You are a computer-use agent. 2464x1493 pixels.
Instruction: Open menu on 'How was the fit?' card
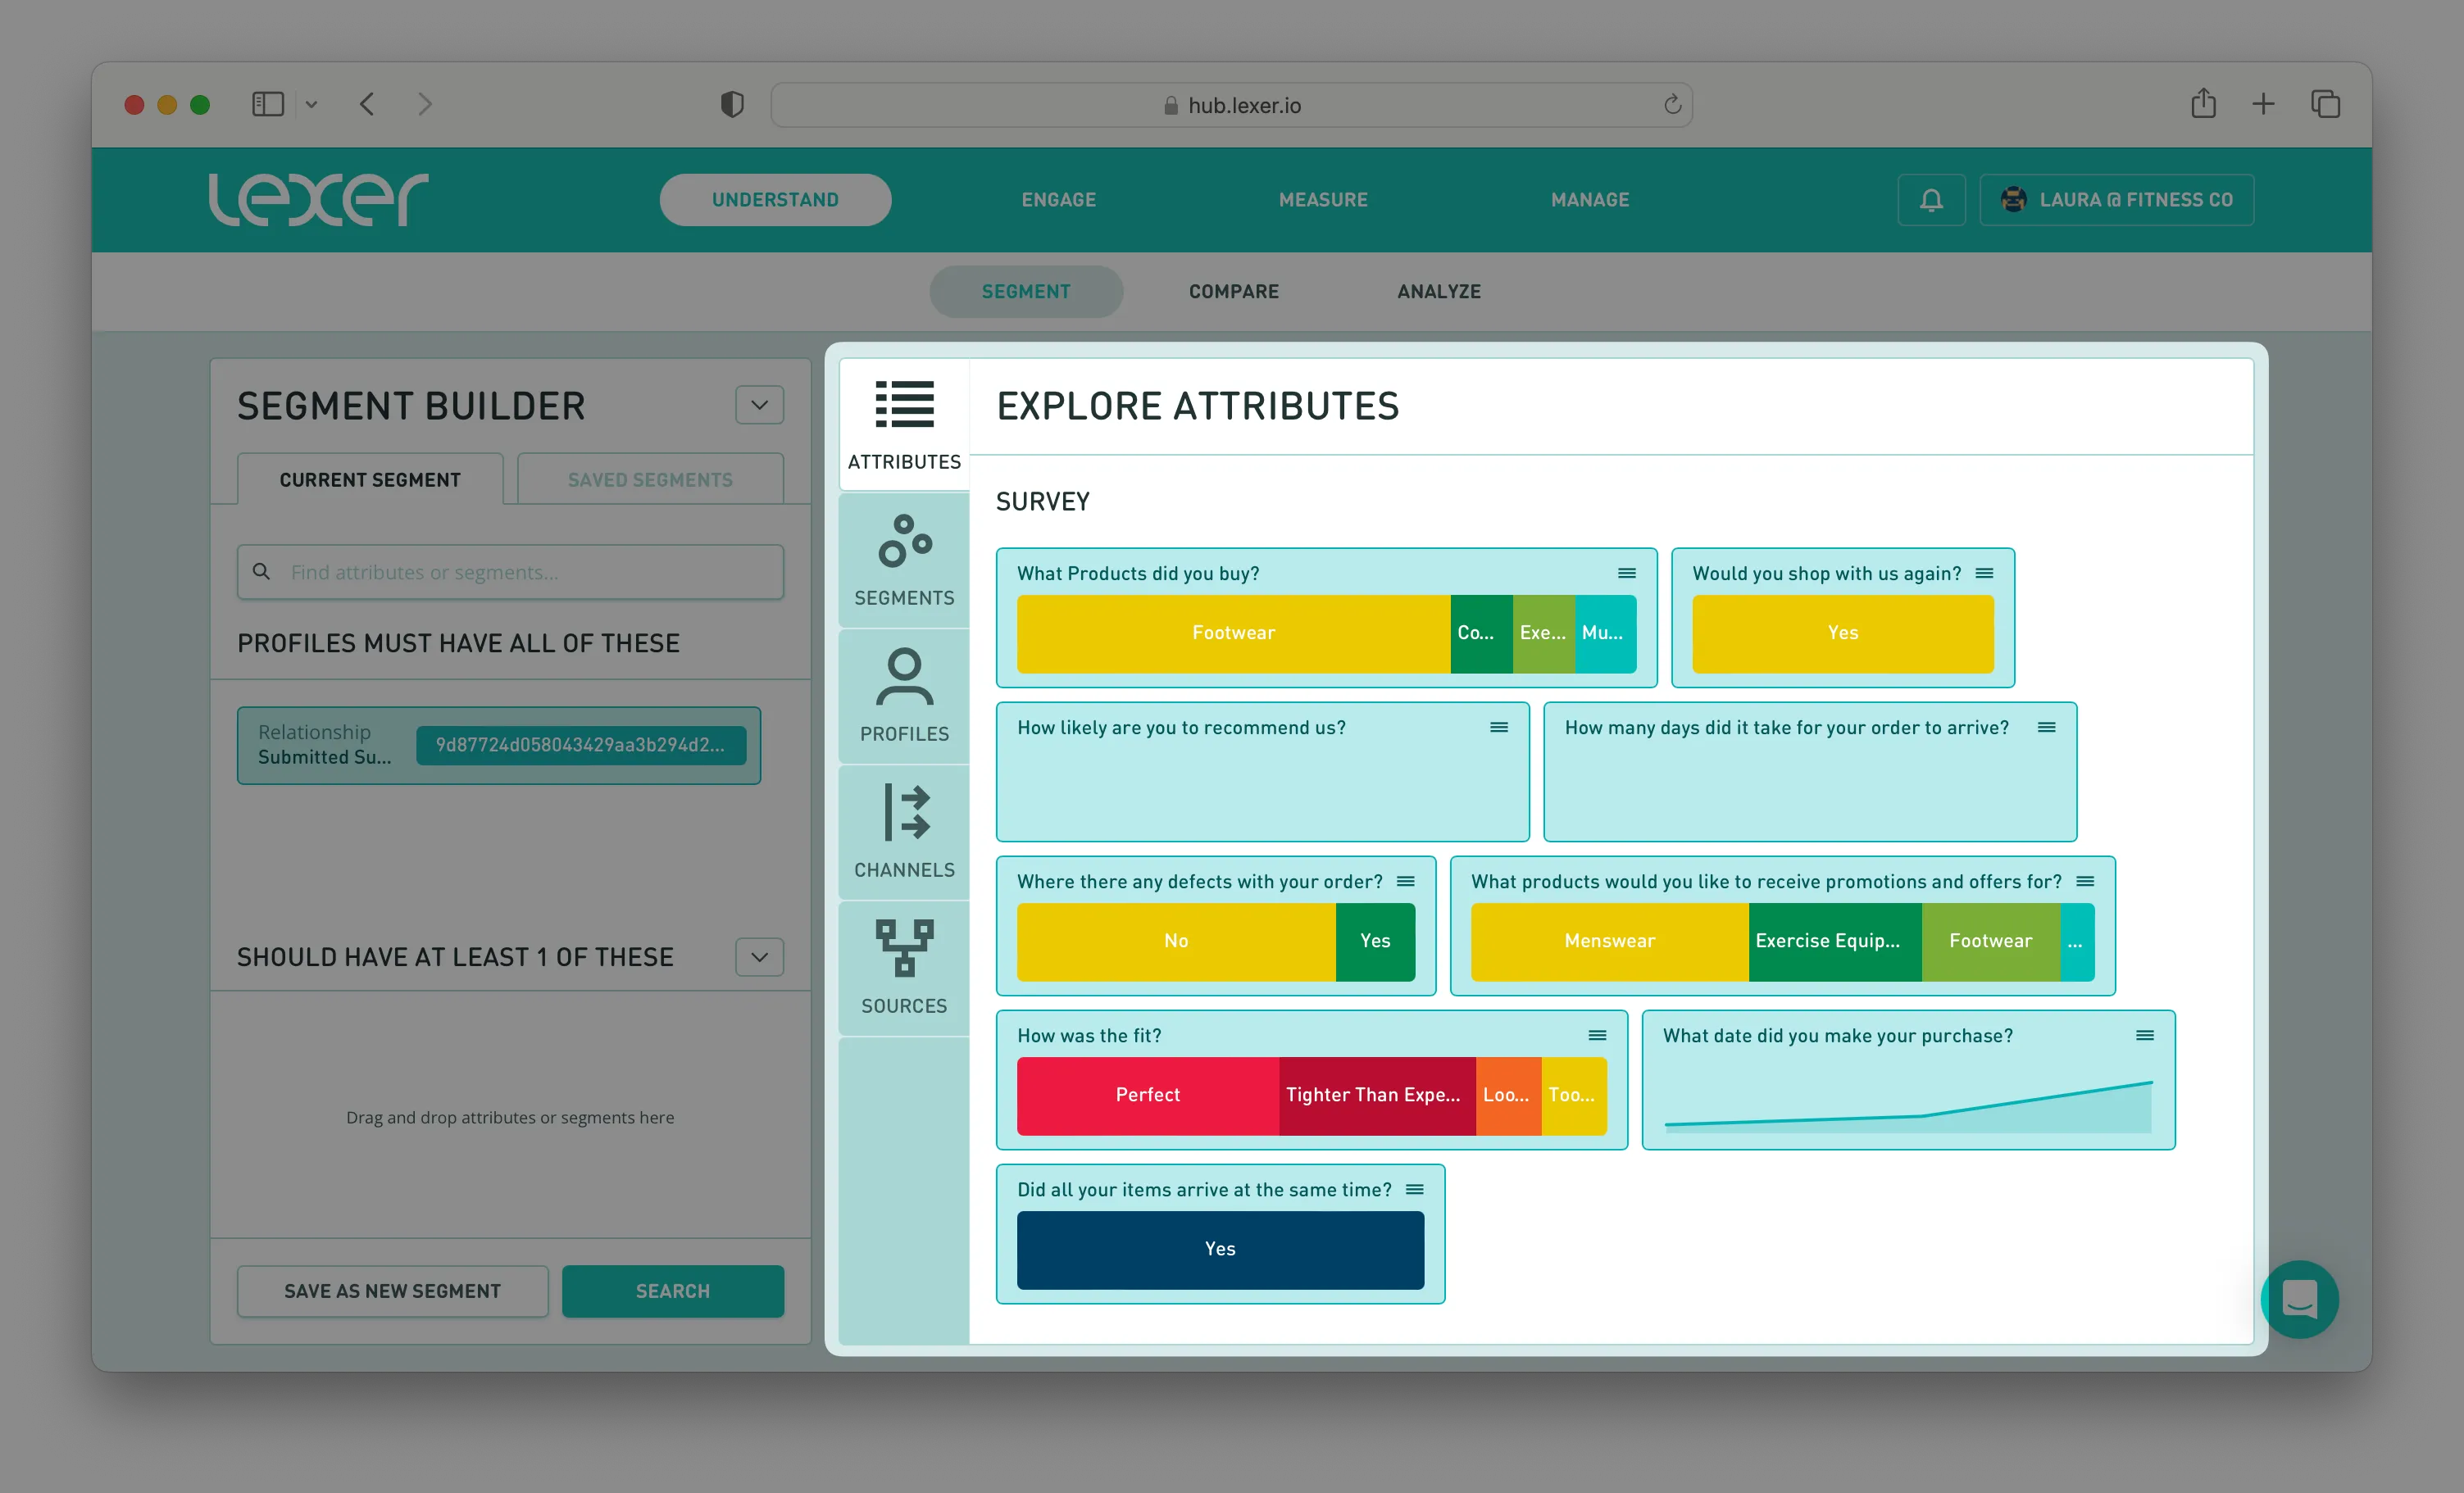click(x=1597, y=1036)
